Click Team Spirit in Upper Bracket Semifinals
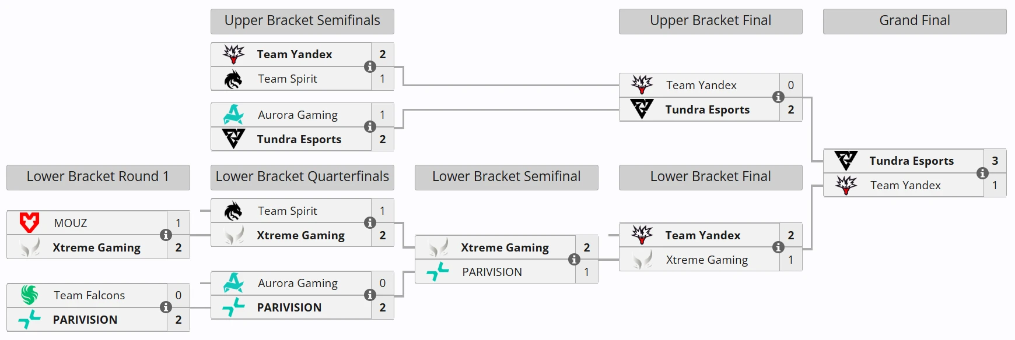The image size is (1015, 340). [288, 79]
